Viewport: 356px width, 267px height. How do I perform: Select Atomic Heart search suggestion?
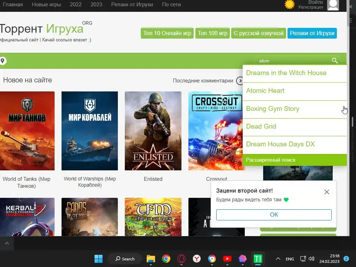coord(295,91)
